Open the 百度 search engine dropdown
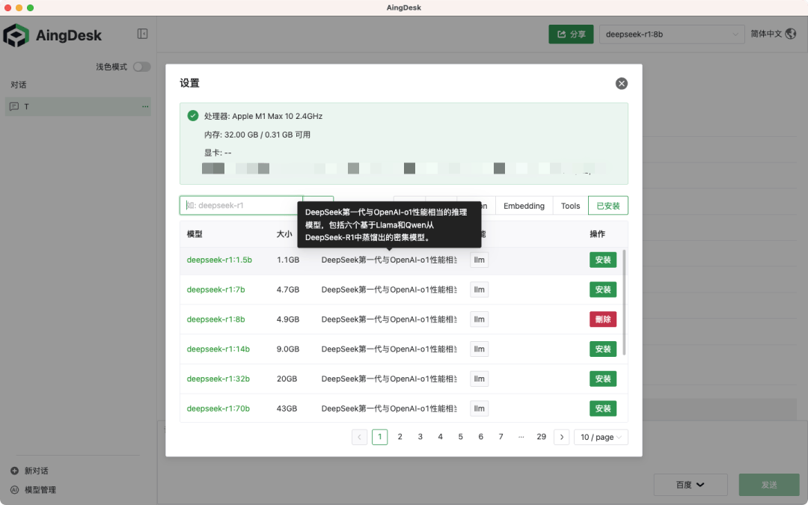Screen dimensions: 808x505 point(691,485)
